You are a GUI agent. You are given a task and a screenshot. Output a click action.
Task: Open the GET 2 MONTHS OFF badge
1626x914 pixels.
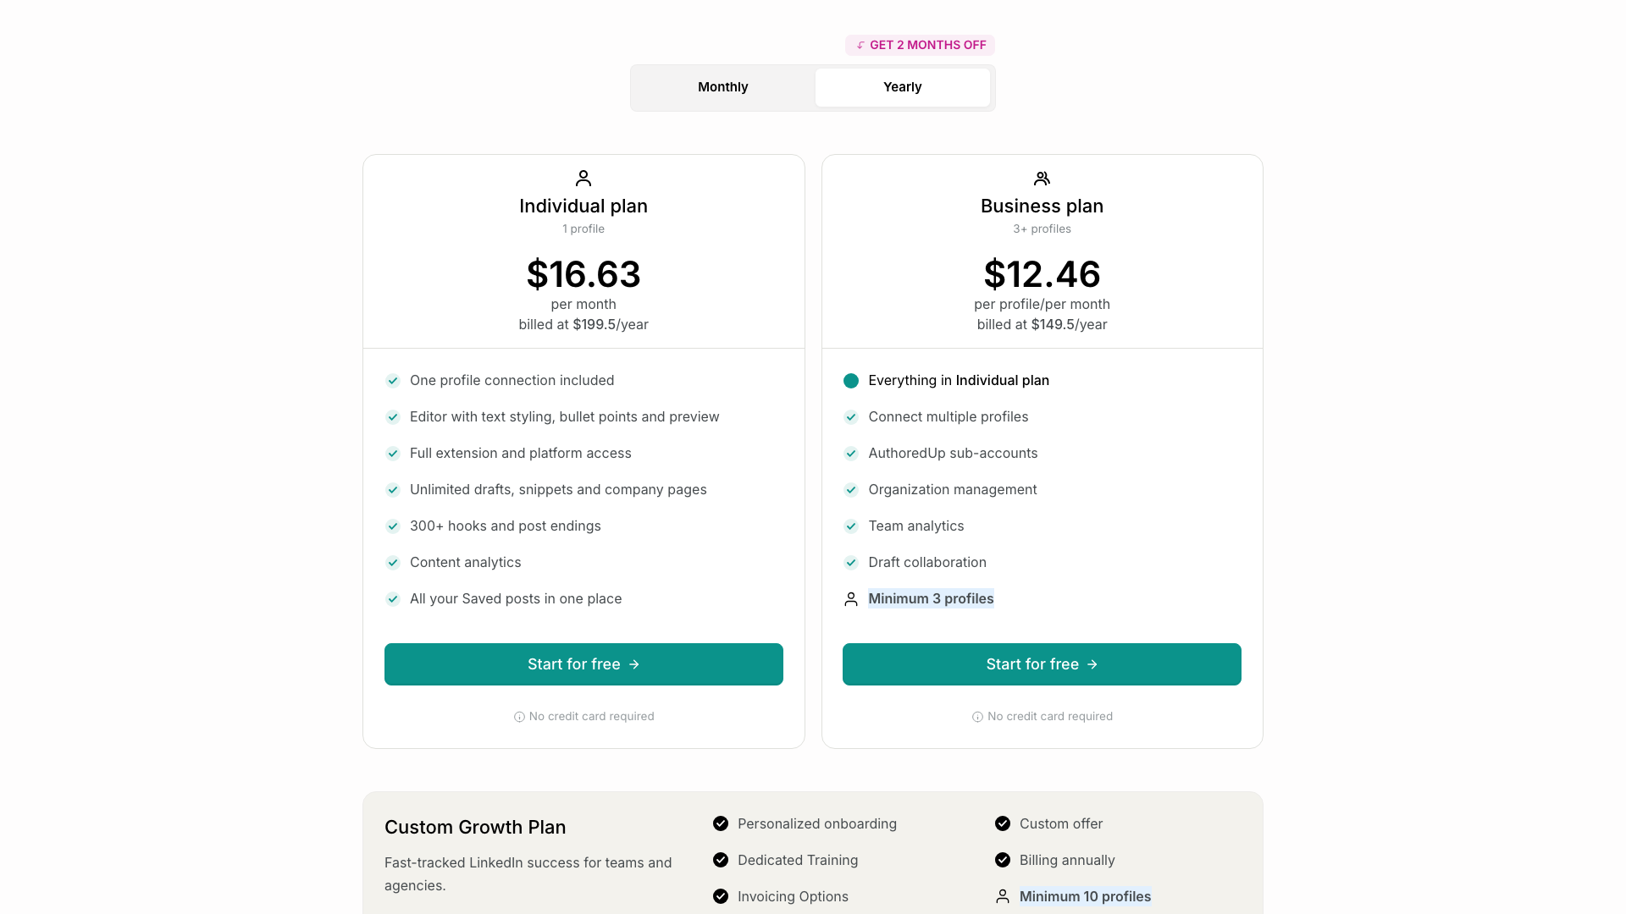coord(920,45)
